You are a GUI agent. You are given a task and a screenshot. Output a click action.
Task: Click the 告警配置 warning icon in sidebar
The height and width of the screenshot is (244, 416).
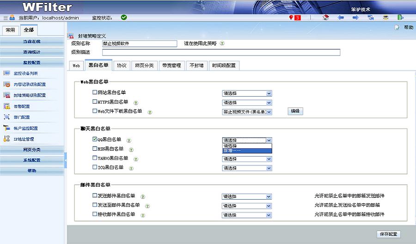point(7,106)
